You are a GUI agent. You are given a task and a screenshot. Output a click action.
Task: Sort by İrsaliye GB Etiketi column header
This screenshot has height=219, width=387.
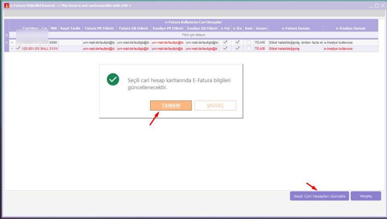[202, 28]
